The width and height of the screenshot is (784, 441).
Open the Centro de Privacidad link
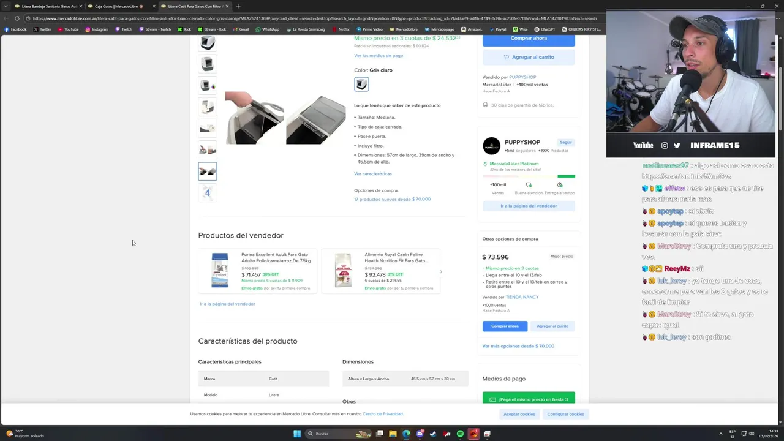point(383,414)
